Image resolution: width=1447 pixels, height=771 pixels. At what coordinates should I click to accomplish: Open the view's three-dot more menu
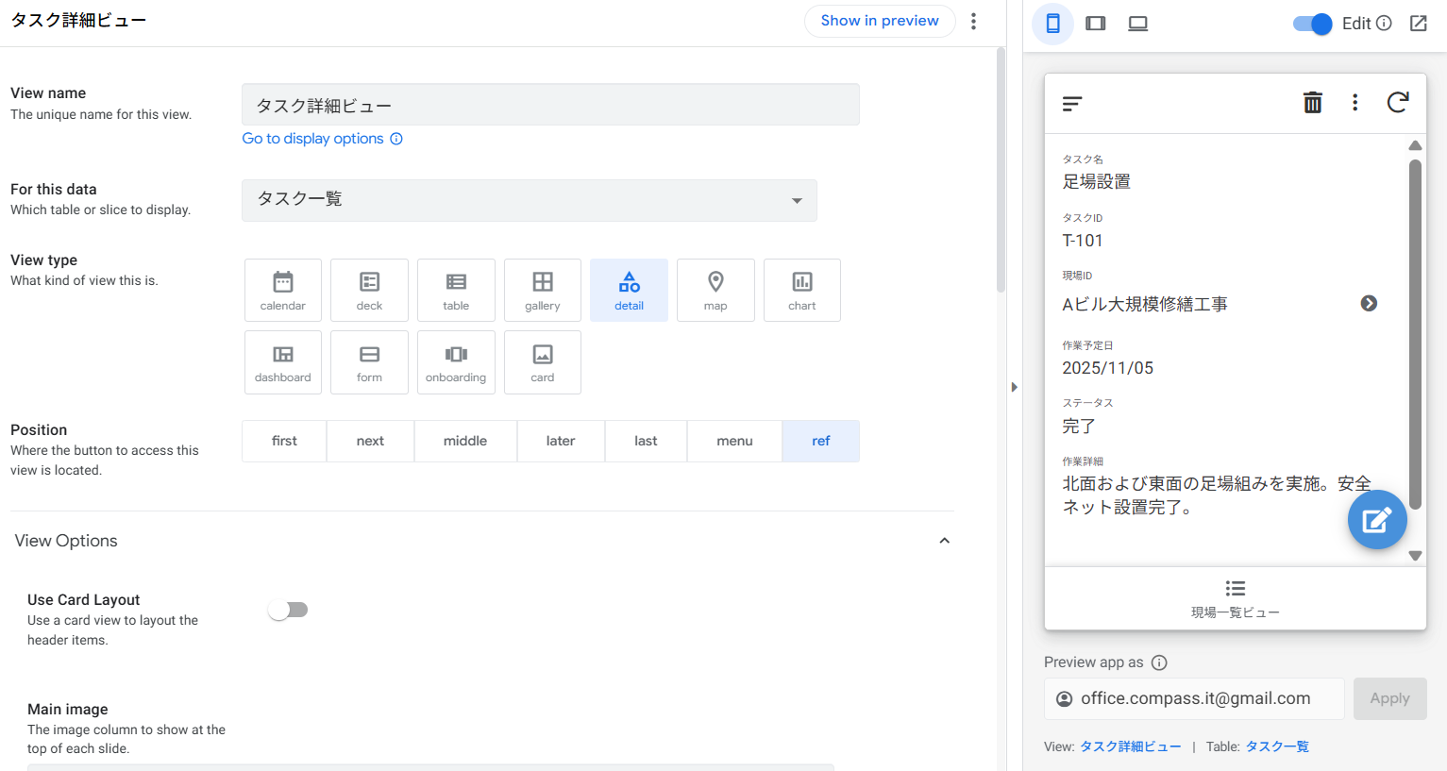point(973,21)
